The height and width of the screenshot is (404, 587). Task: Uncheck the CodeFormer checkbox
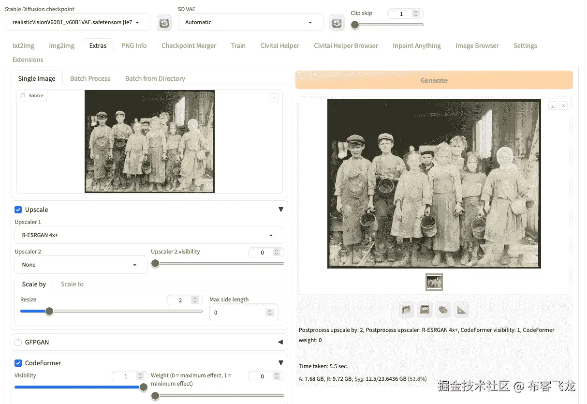[18, 363]
